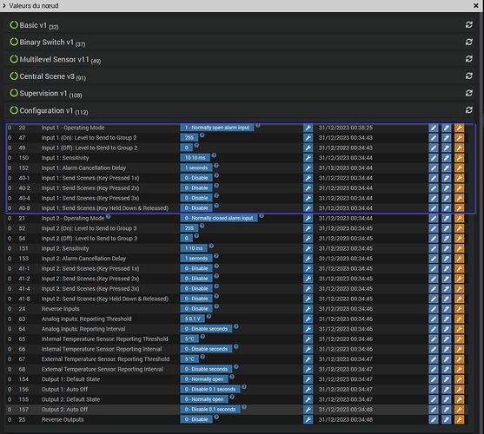Refresh the Basic v1 command class values
This screenshot has width=484, height=434.
(x=469, y=24)
